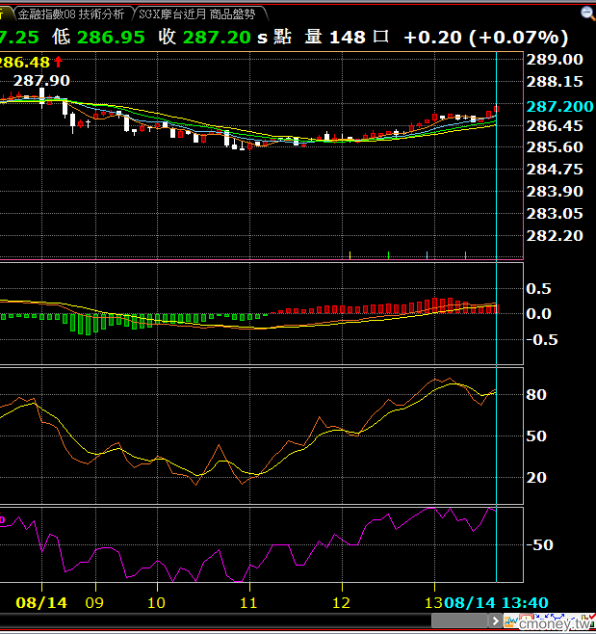This screenshot has width=596, height=634.
Task: Click the MACD -0.5 axis label
Action: click(542, 339)
